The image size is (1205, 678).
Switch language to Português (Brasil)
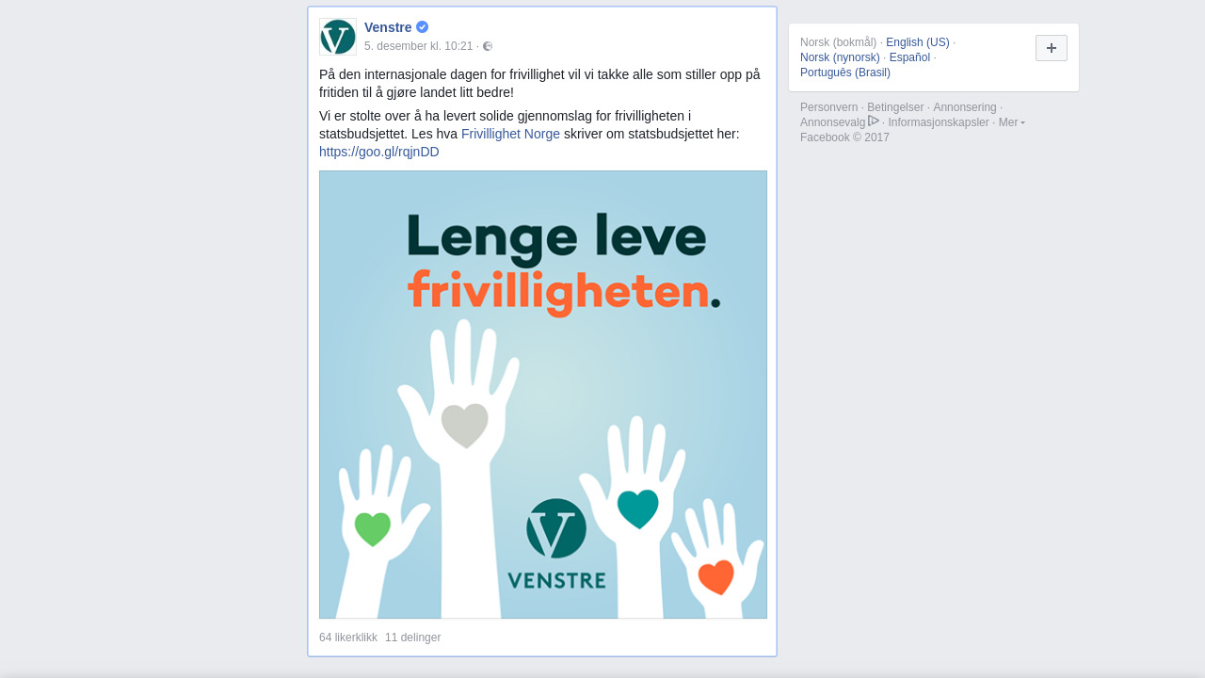pyautogui.click(x=845, y=73)
